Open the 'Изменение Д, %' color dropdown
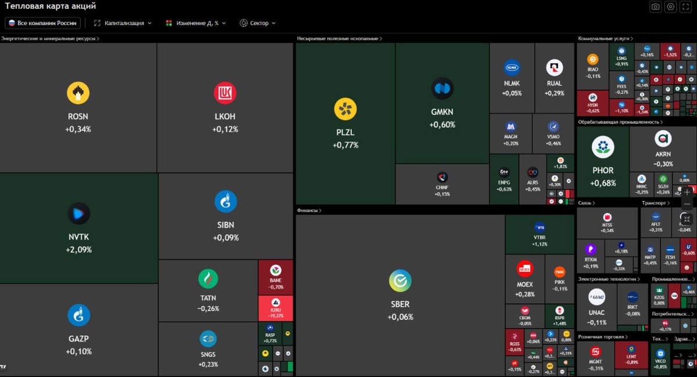The image size is (697, 377). (x=196, y=23)
